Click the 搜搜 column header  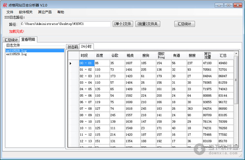click(194, 56)
